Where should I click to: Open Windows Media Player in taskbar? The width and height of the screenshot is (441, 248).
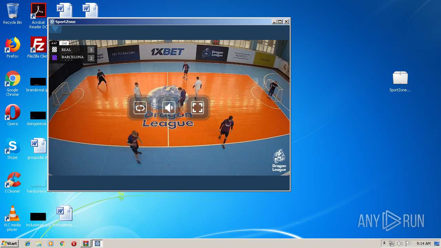(x=51, y=244)
